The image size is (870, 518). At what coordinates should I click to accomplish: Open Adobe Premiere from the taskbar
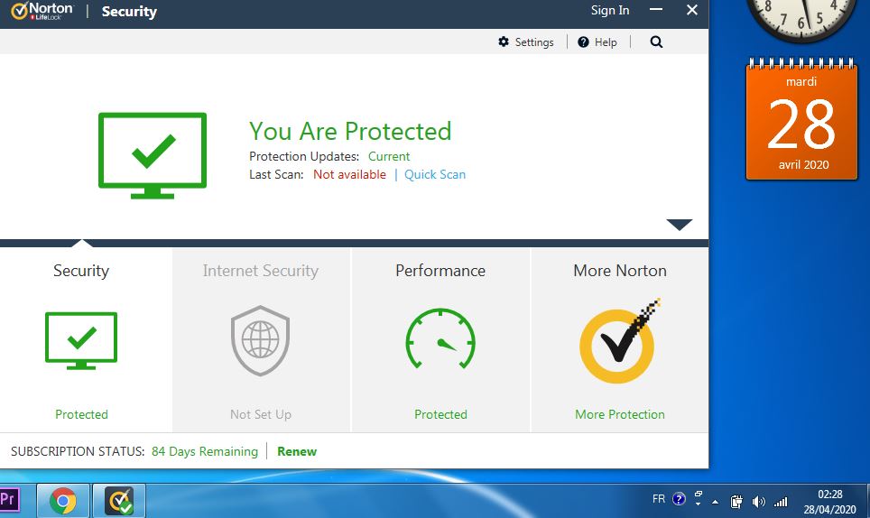coord(8,500)
